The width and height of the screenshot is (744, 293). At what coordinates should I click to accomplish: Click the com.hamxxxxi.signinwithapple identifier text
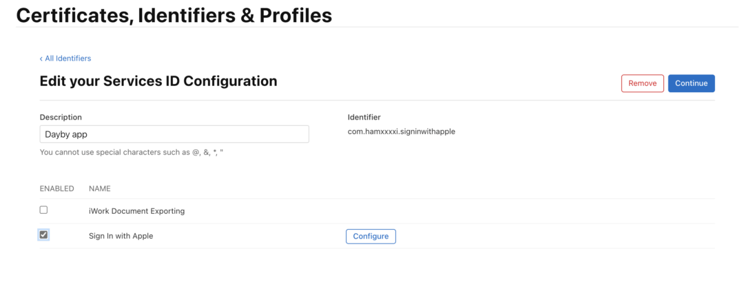coord(402,132)
